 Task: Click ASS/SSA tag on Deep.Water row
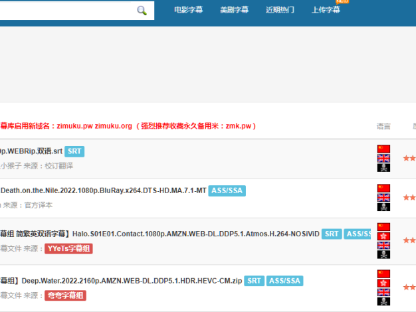click(284, 281)
